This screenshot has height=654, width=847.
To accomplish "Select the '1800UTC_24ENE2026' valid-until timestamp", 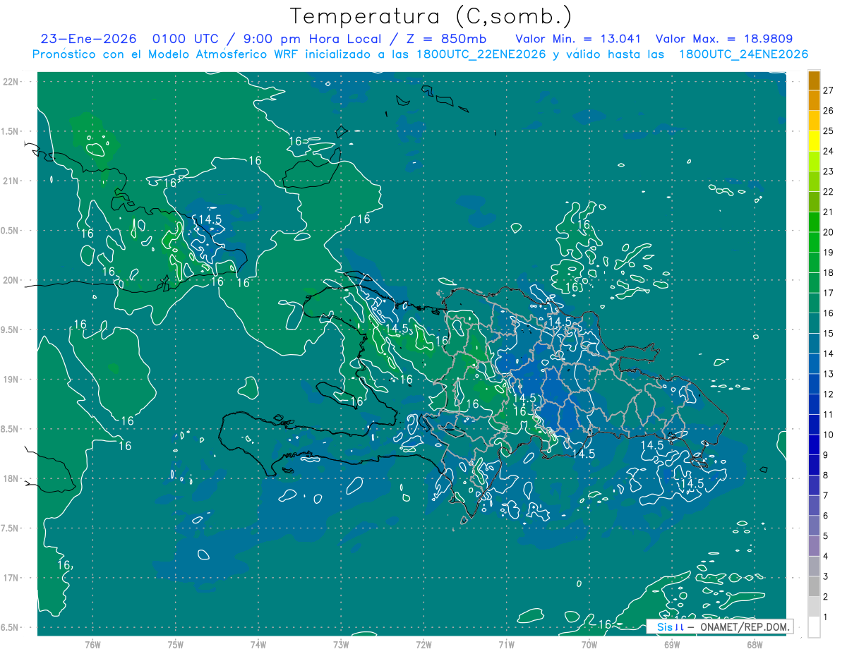I will click(x=743, y=54).
